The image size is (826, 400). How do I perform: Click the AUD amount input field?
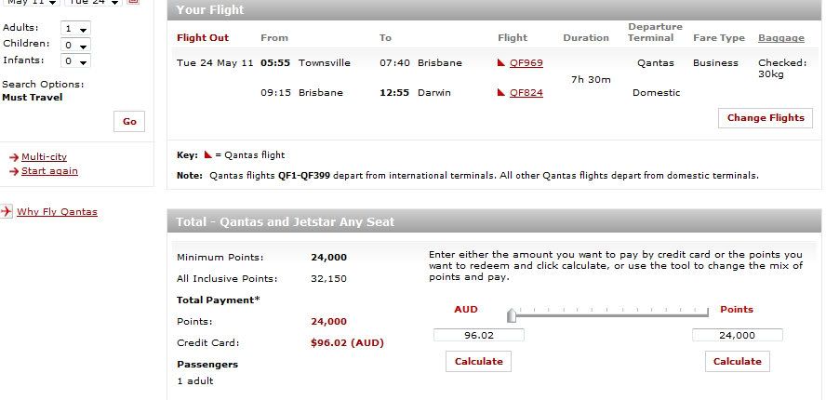point(479,335)
